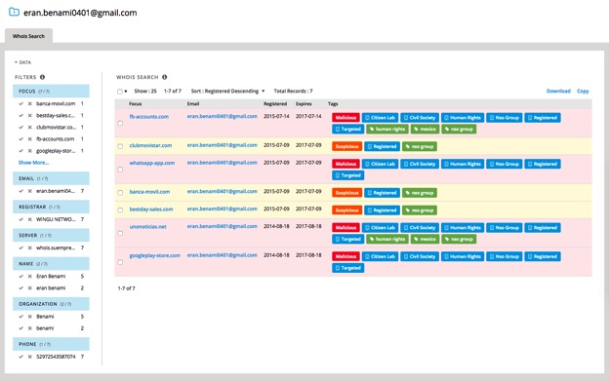
Task: Exclude clubmovistar filter with X icon
Action: pos(29,127)
